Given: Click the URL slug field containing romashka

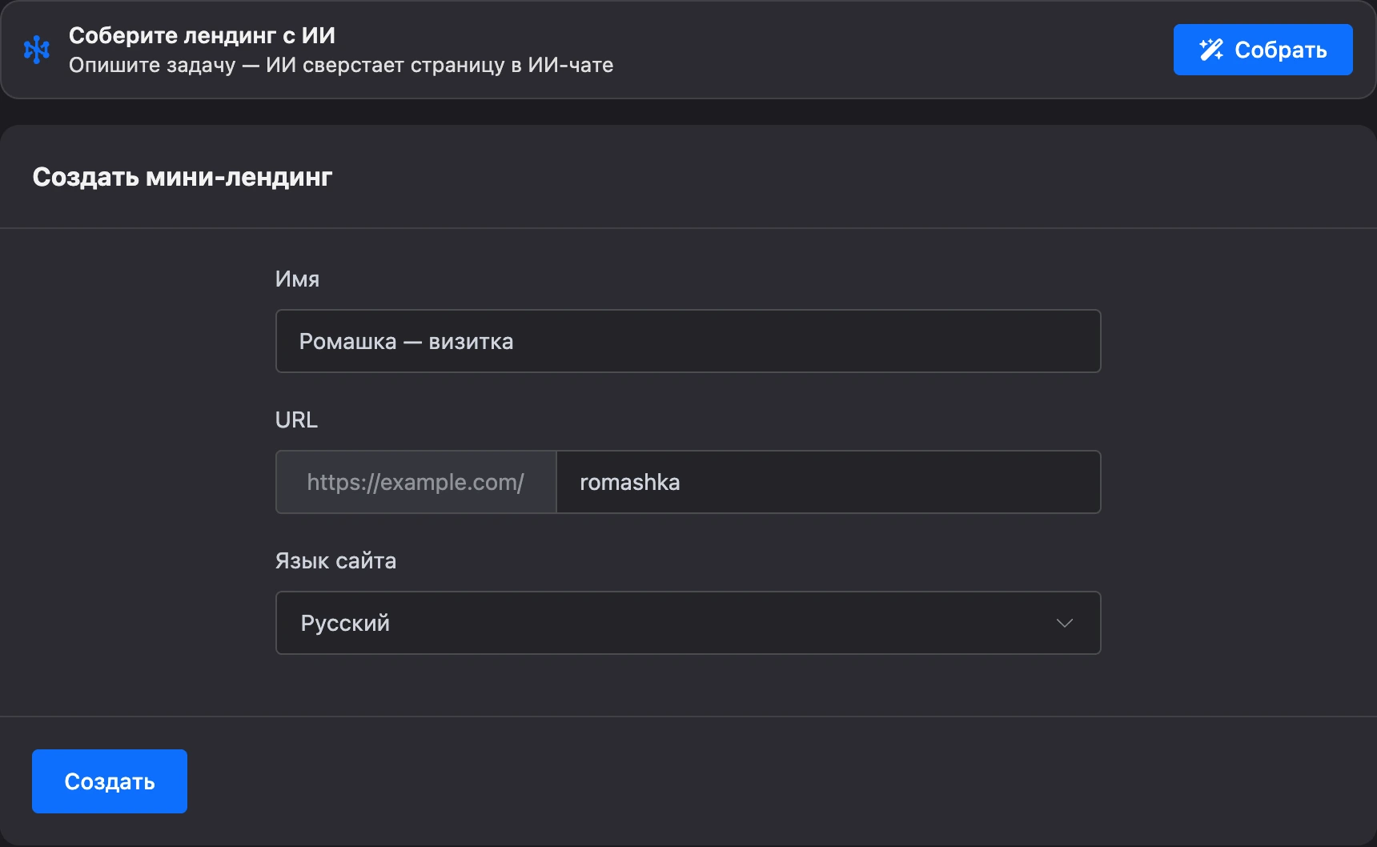Looking at the screenshot, I should 829,482.
